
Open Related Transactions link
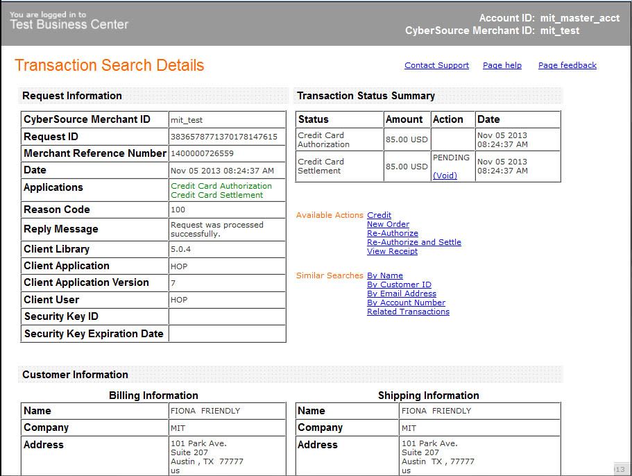(408, 312)
